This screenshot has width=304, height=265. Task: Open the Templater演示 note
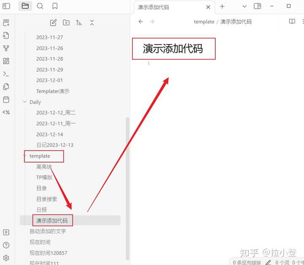point(53,91)
